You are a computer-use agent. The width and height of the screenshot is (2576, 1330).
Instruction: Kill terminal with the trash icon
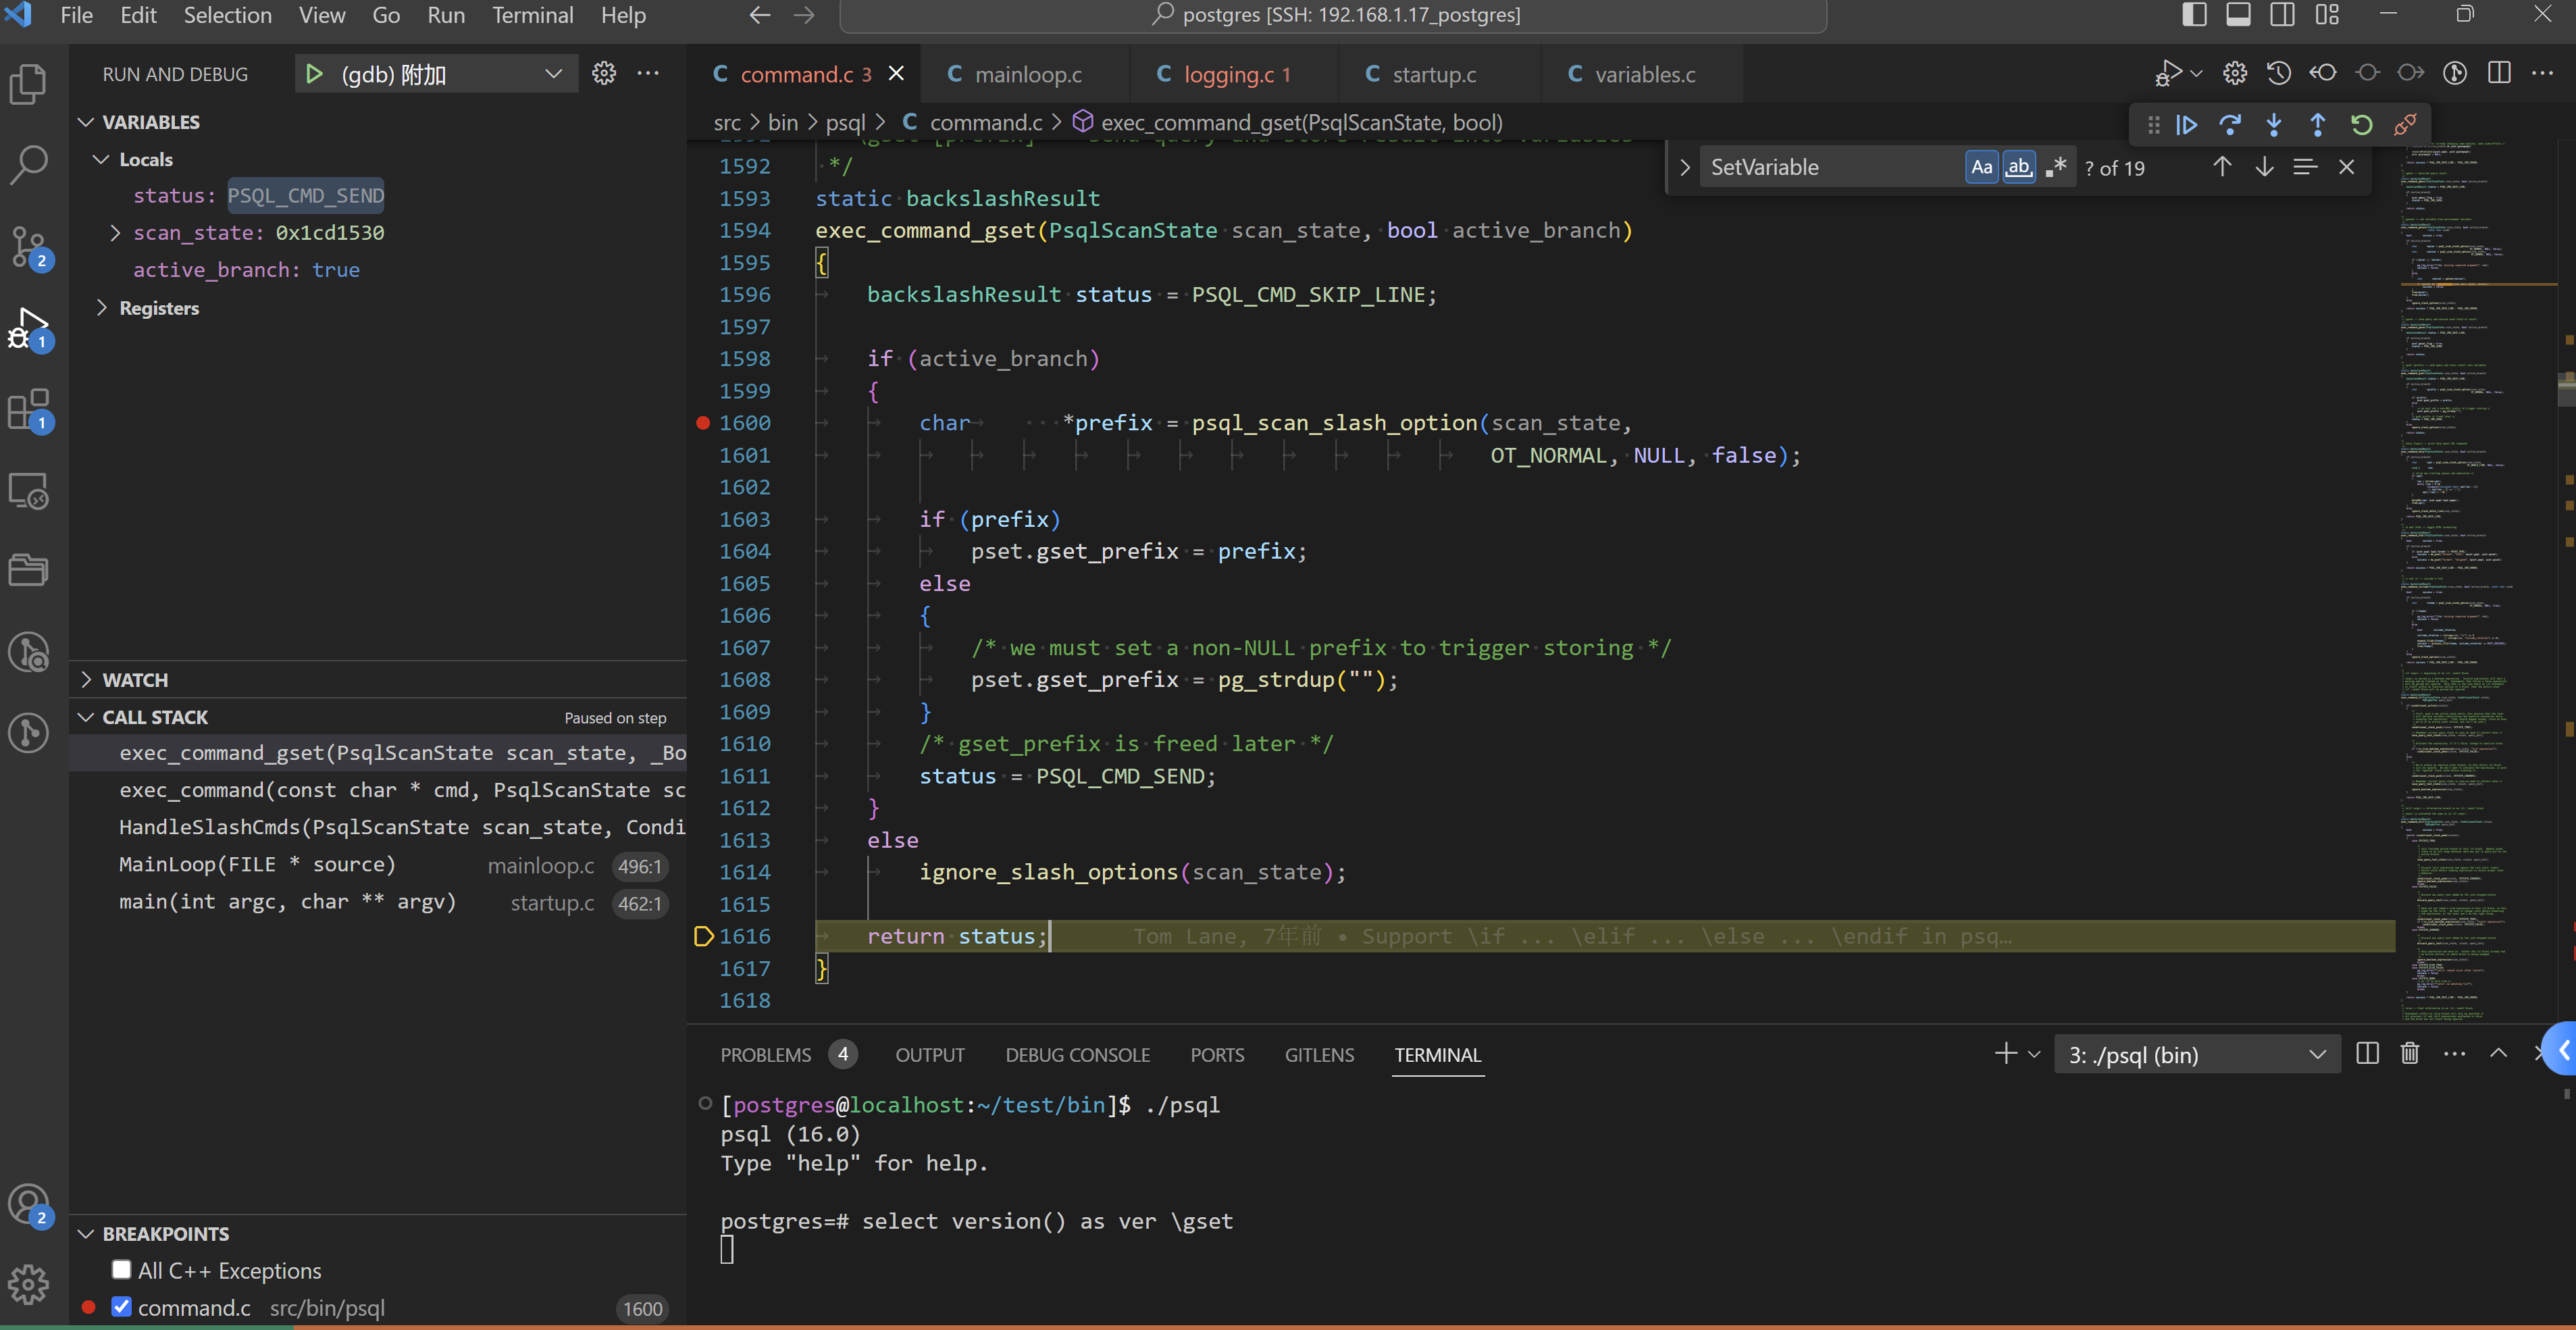point(2410,1054)
